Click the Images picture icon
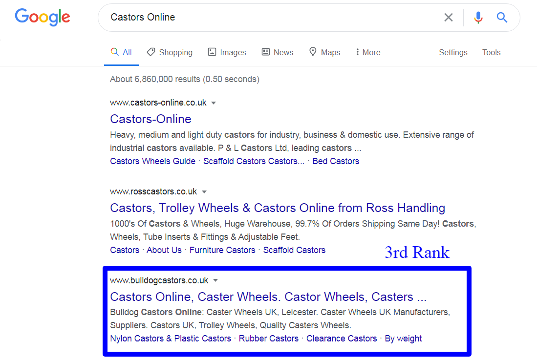 (x=212, y=52)
